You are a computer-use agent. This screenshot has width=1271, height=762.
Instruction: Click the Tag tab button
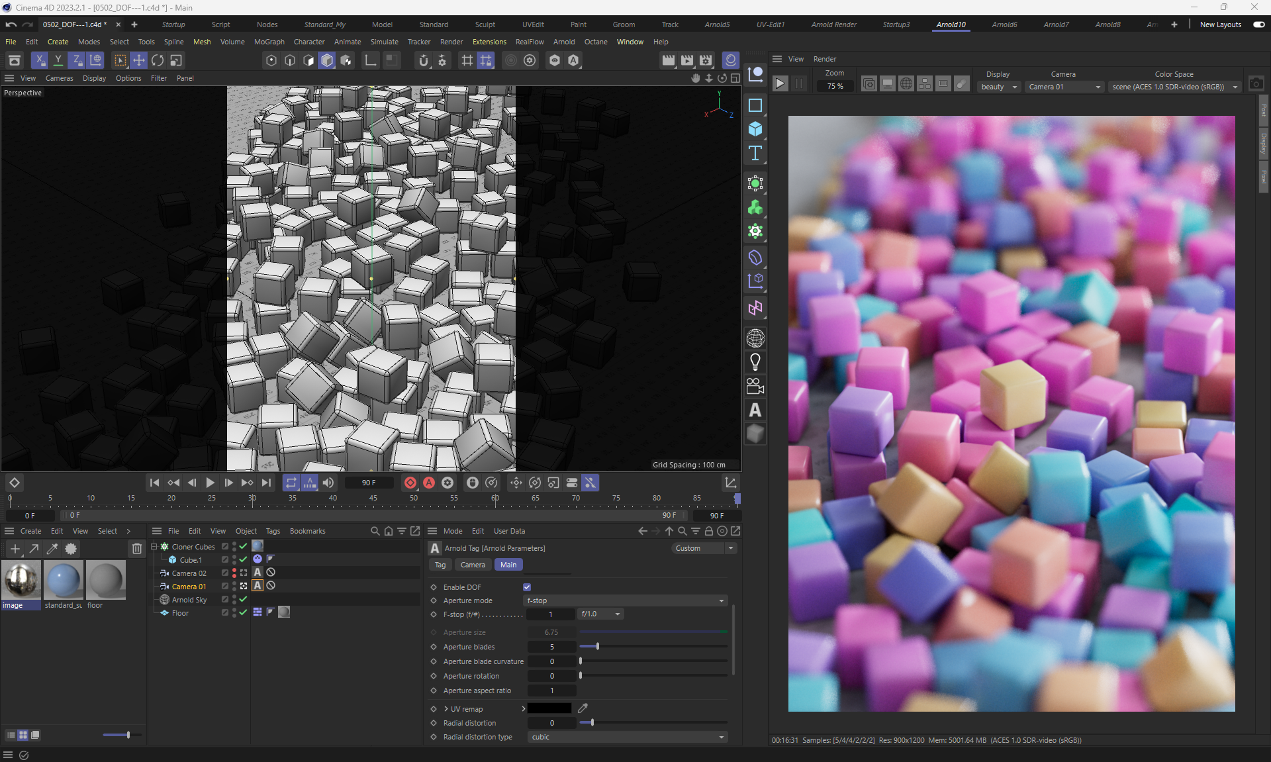coord(440,565)
